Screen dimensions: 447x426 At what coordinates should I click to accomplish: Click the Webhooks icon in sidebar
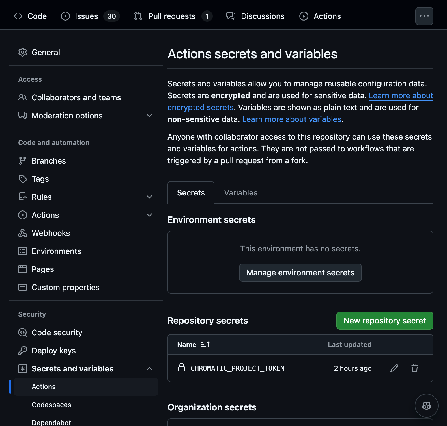[23, 233]
